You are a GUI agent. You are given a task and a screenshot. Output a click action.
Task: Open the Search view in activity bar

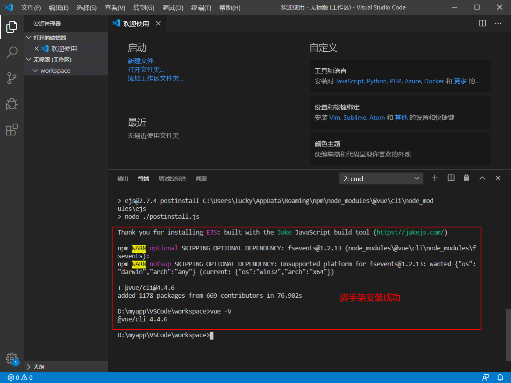click(12, 52)
